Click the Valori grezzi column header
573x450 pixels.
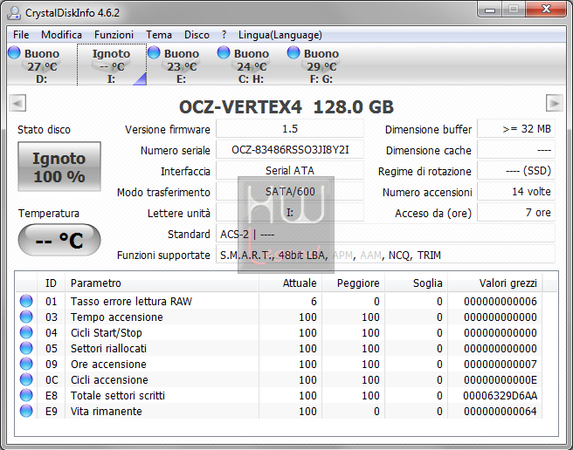(x=495, y=283)
